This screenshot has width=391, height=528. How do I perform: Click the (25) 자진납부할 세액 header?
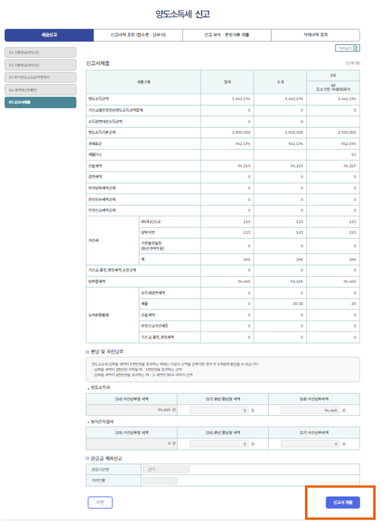(132, 432)
